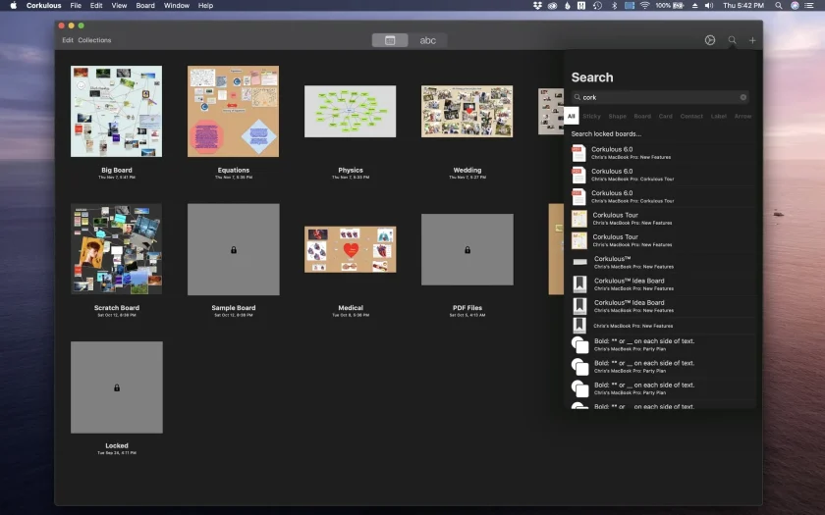Add a new board with plus icon
The width and height of the screenshot is (825, 515).
coord(752,40)
